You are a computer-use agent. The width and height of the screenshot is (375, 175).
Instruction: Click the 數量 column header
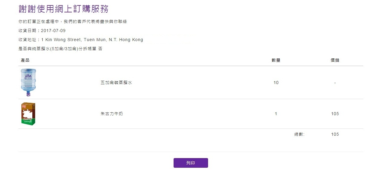point(276,60)
